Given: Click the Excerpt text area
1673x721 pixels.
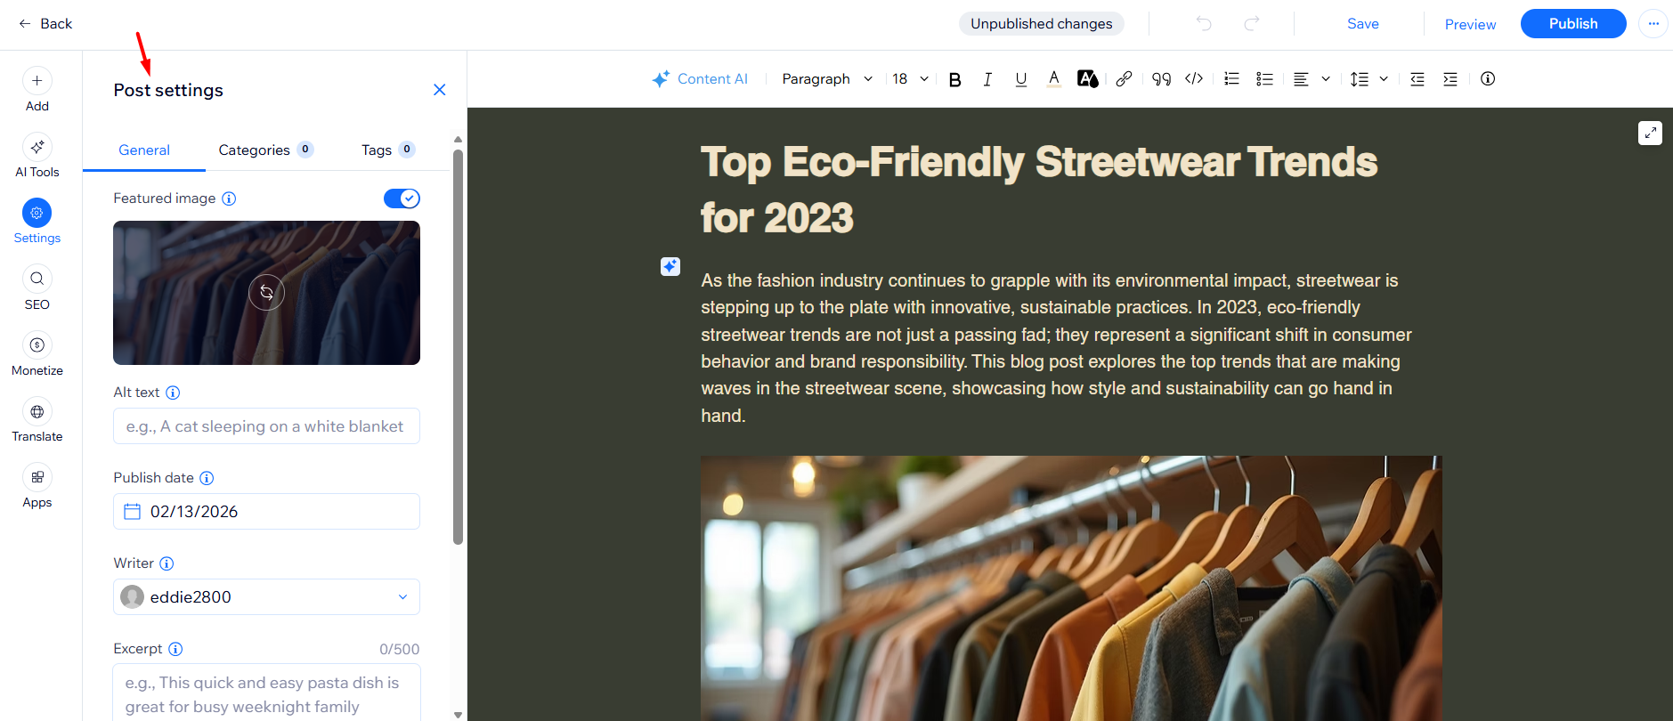Looking at the screenshot, I should (x=266, y=693).
